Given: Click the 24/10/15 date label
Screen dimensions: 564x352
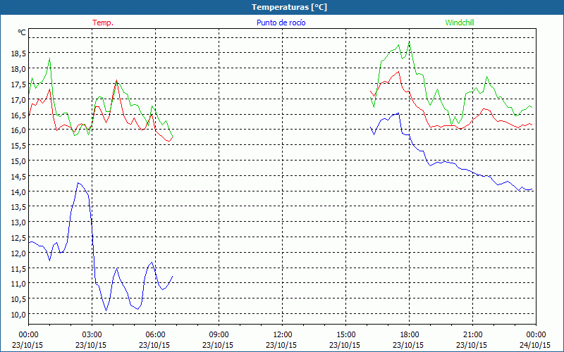Looking at the screenshot, I should pyautogui.click(x=535, y=345).
